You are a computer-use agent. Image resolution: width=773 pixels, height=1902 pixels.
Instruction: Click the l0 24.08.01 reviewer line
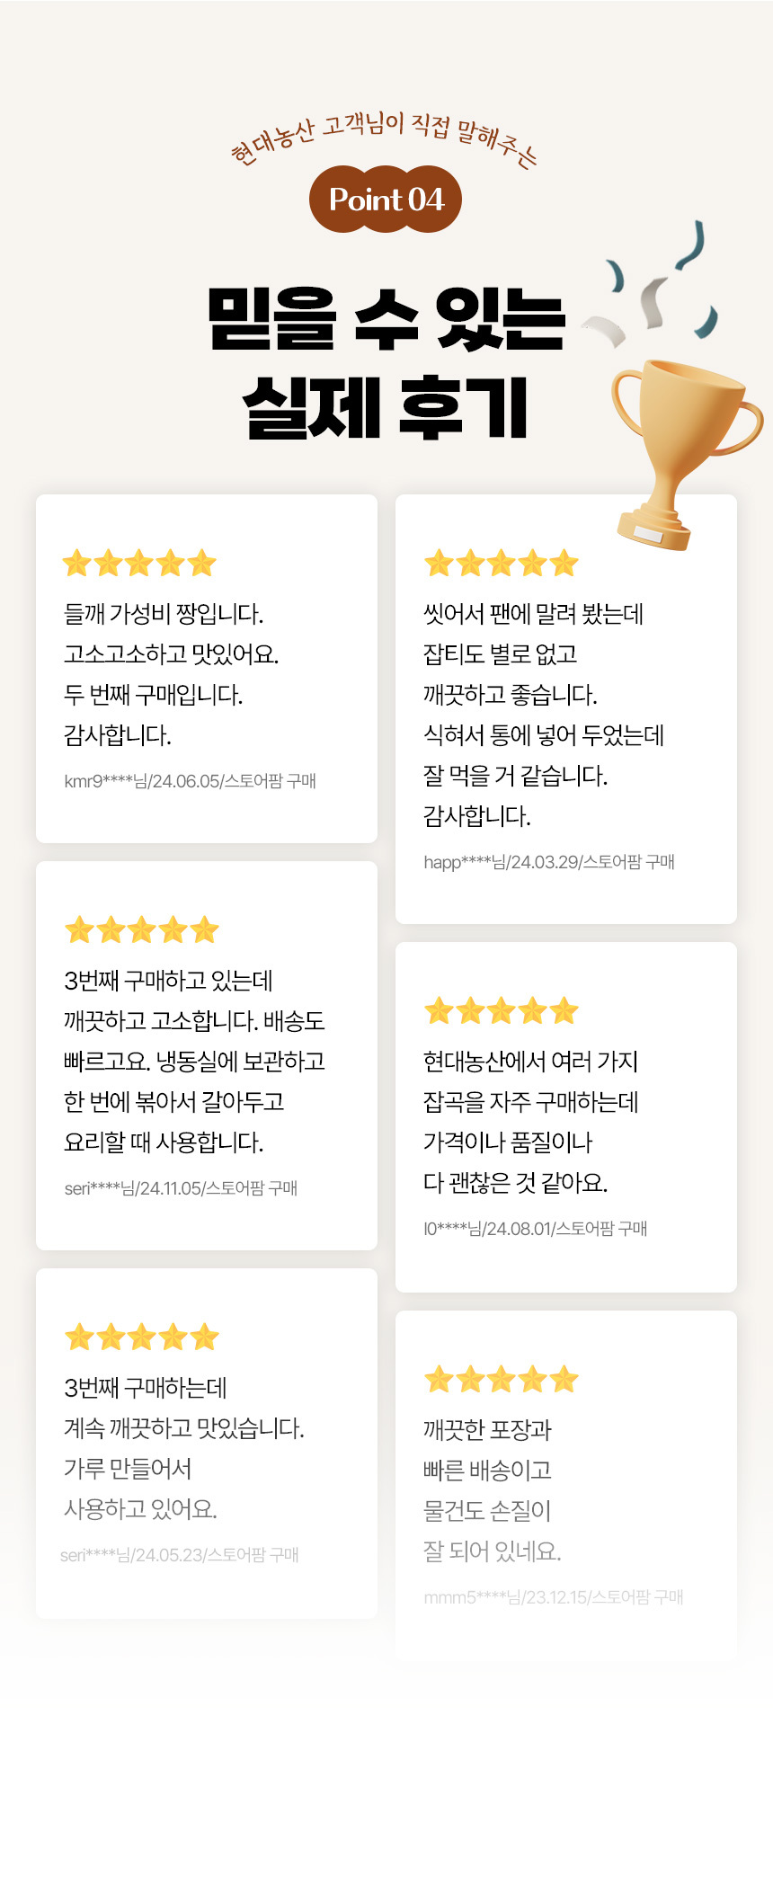(x=535, y=1229)
